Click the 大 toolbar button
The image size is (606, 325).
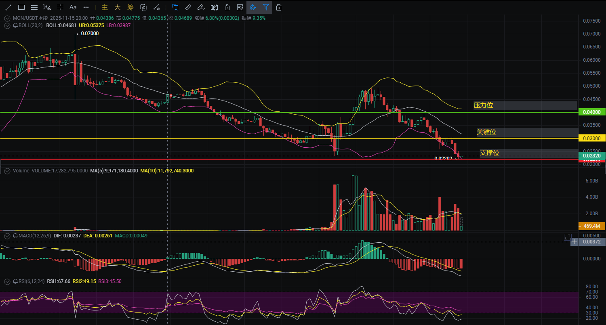[118, 7]
